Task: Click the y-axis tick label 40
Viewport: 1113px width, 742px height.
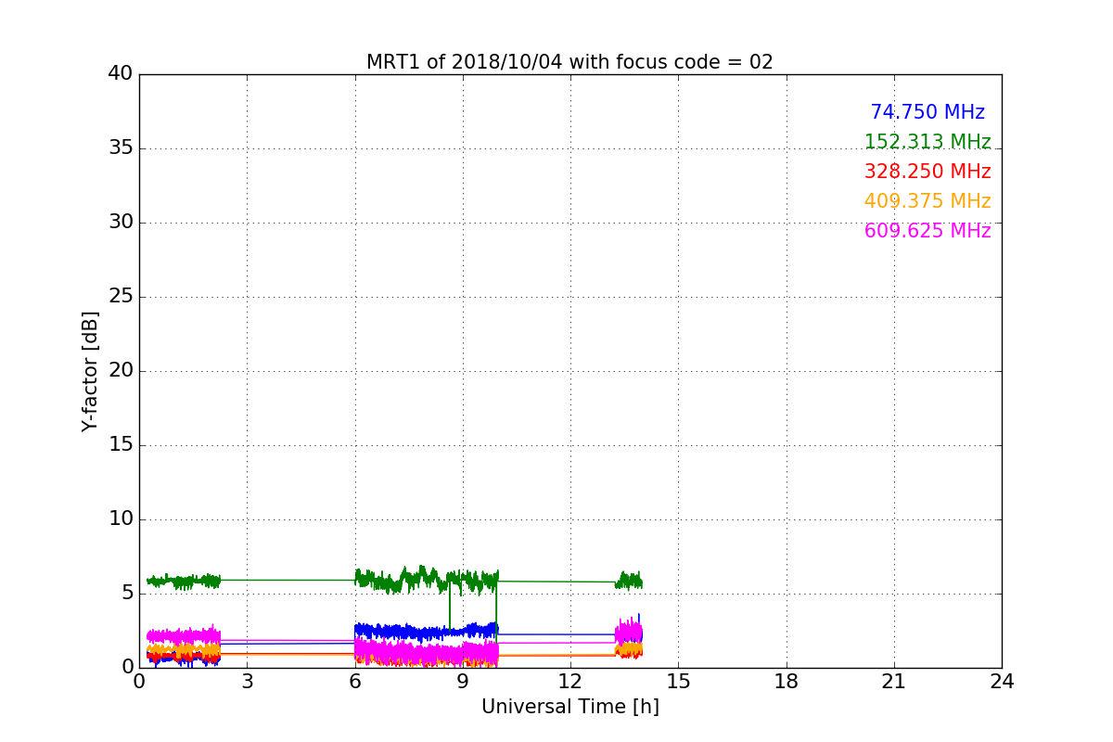Action: (121, 74)
